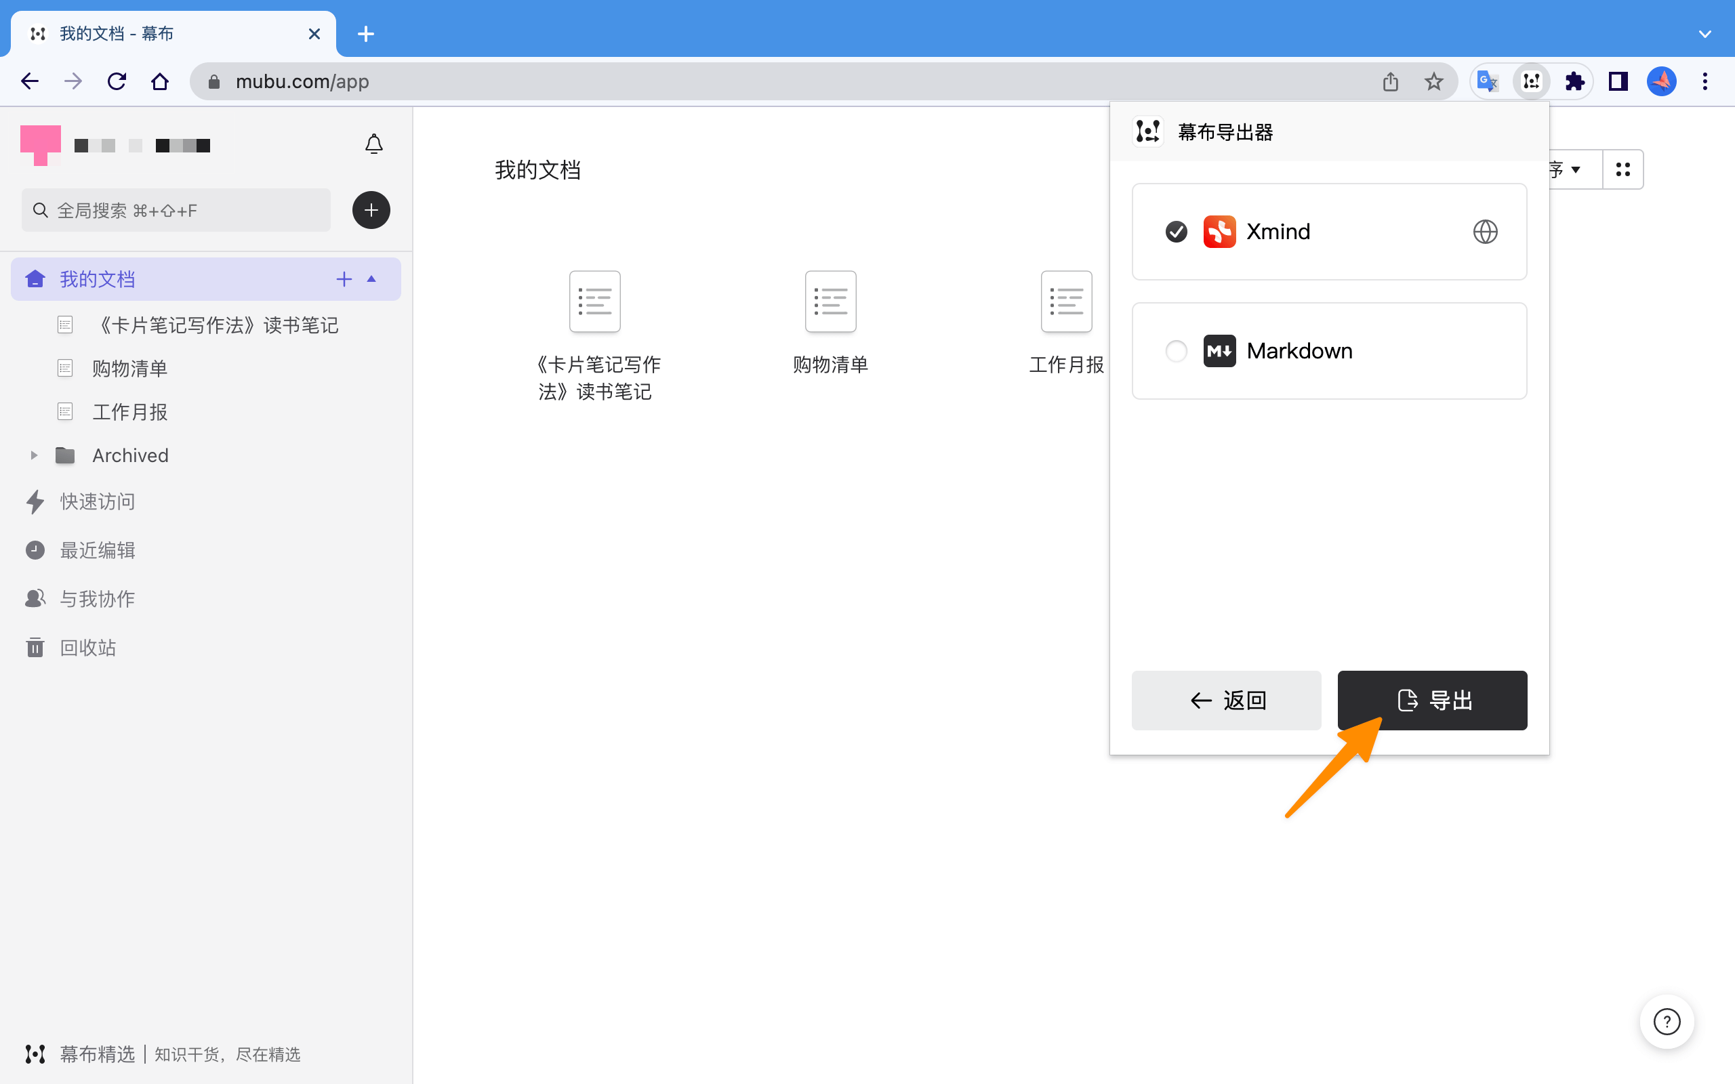Click 返回 back button
The image size is (1735, 1084).
tap(1226, 701)
